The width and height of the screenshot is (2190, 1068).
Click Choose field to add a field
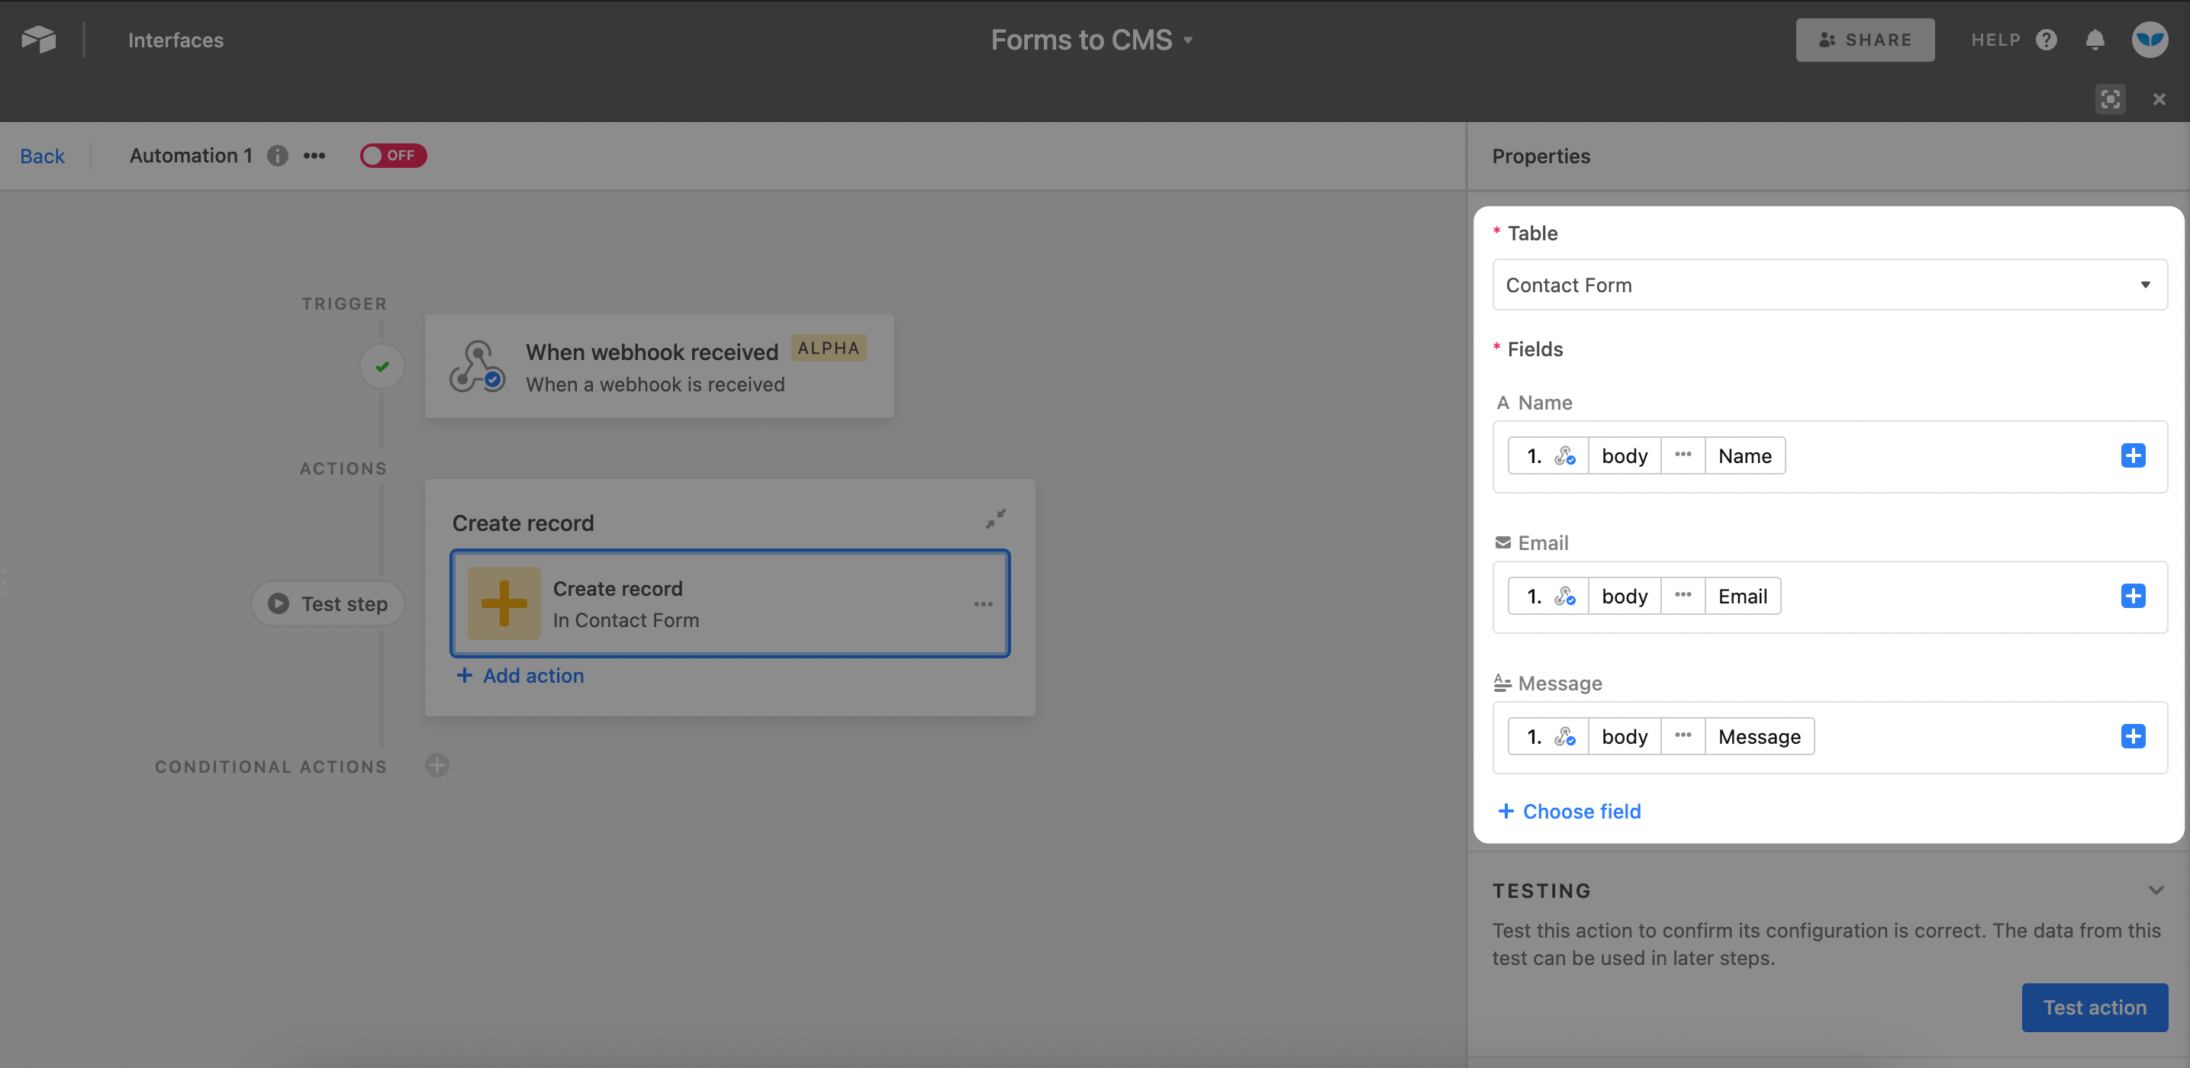1569,811
